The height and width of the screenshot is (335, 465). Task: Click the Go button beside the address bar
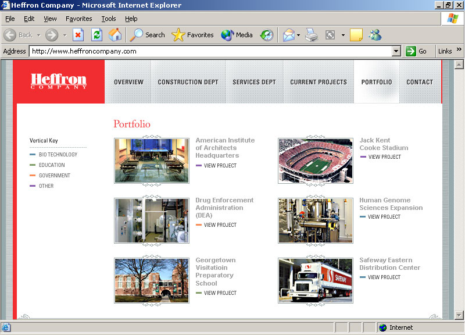point(416,51)
